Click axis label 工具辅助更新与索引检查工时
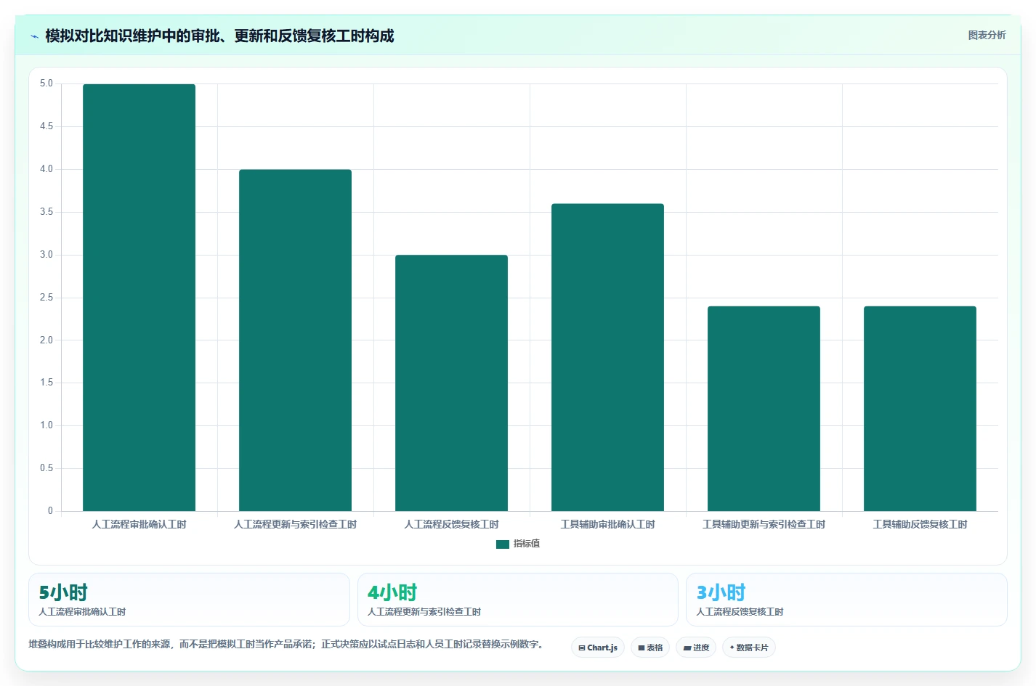1036x686 pixels. tap(764, 524)
